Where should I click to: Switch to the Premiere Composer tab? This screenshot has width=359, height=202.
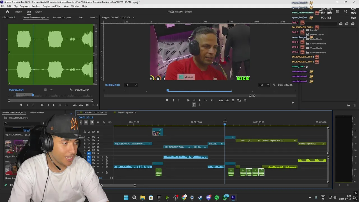pos(62,17)
